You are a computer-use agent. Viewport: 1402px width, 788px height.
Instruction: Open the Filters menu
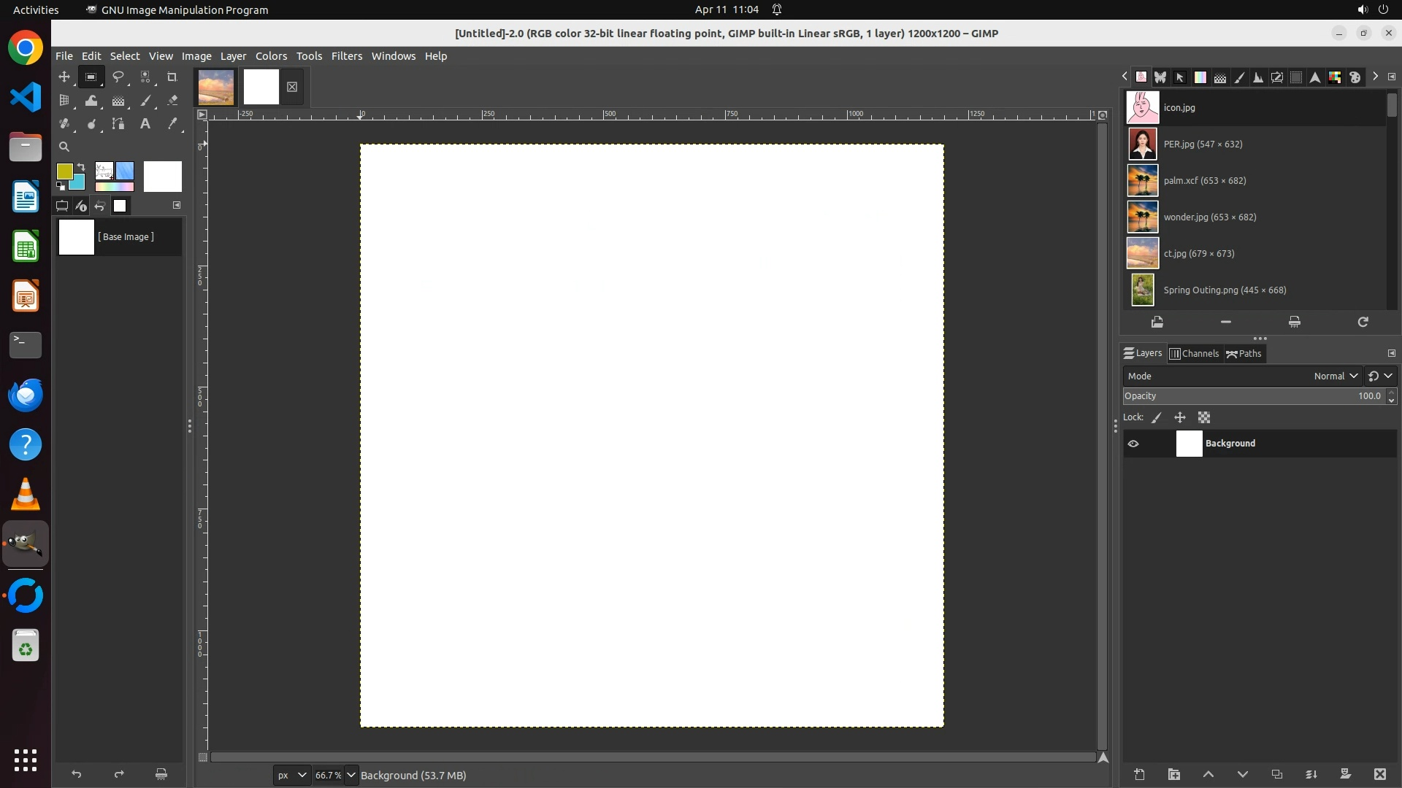point(346,56)
